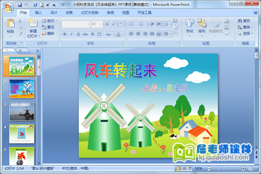Toggle strikethrough formatting
Screen dimensions: 261x174
point(85,34)
